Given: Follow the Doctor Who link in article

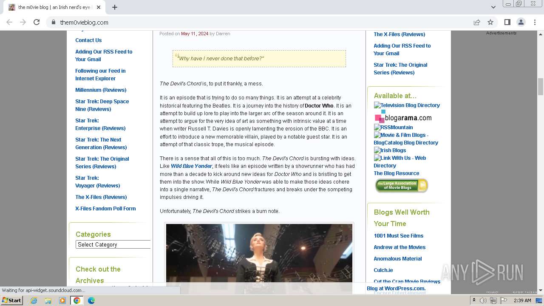Looking at the screenshot, I should 319,106.
